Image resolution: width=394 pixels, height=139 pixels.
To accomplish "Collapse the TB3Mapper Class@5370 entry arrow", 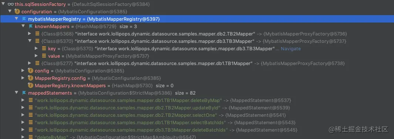I will click(30, 41).
